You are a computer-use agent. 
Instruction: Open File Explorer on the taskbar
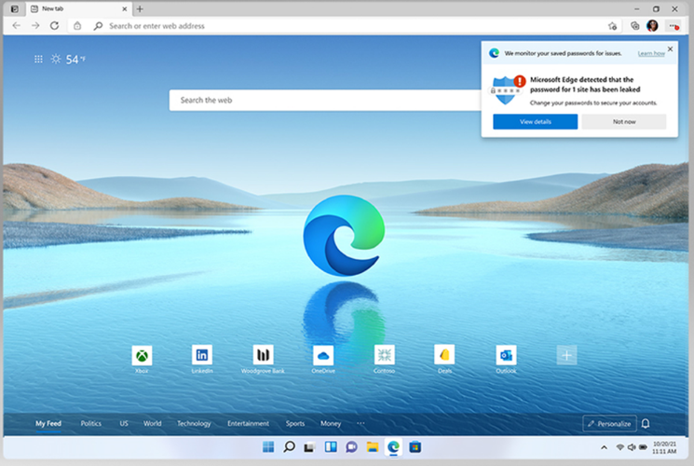click(x=373, y=447)
